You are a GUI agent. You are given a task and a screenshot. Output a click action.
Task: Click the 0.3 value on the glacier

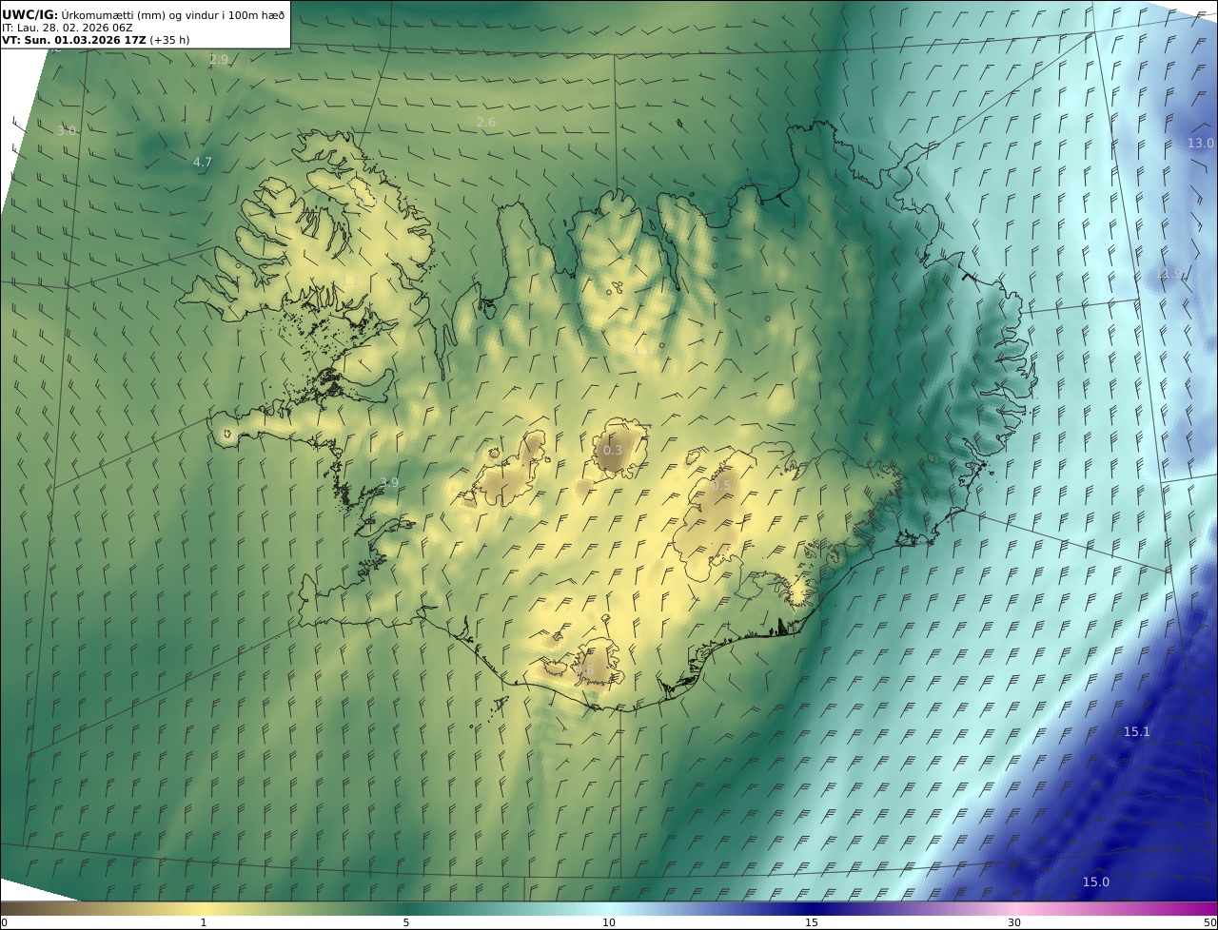(613, 450)
